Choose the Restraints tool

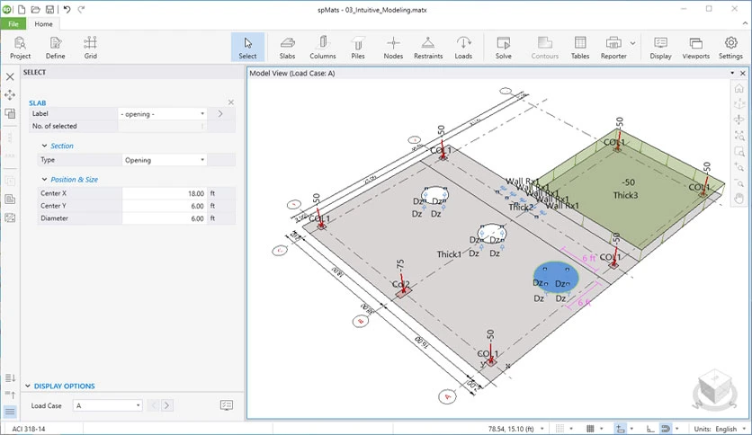(x=428, y=48)
